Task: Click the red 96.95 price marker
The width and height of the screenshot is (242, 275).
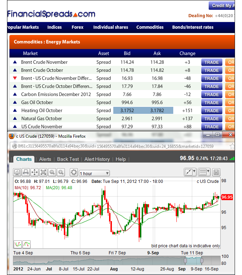Action: [x=227, y=197]
